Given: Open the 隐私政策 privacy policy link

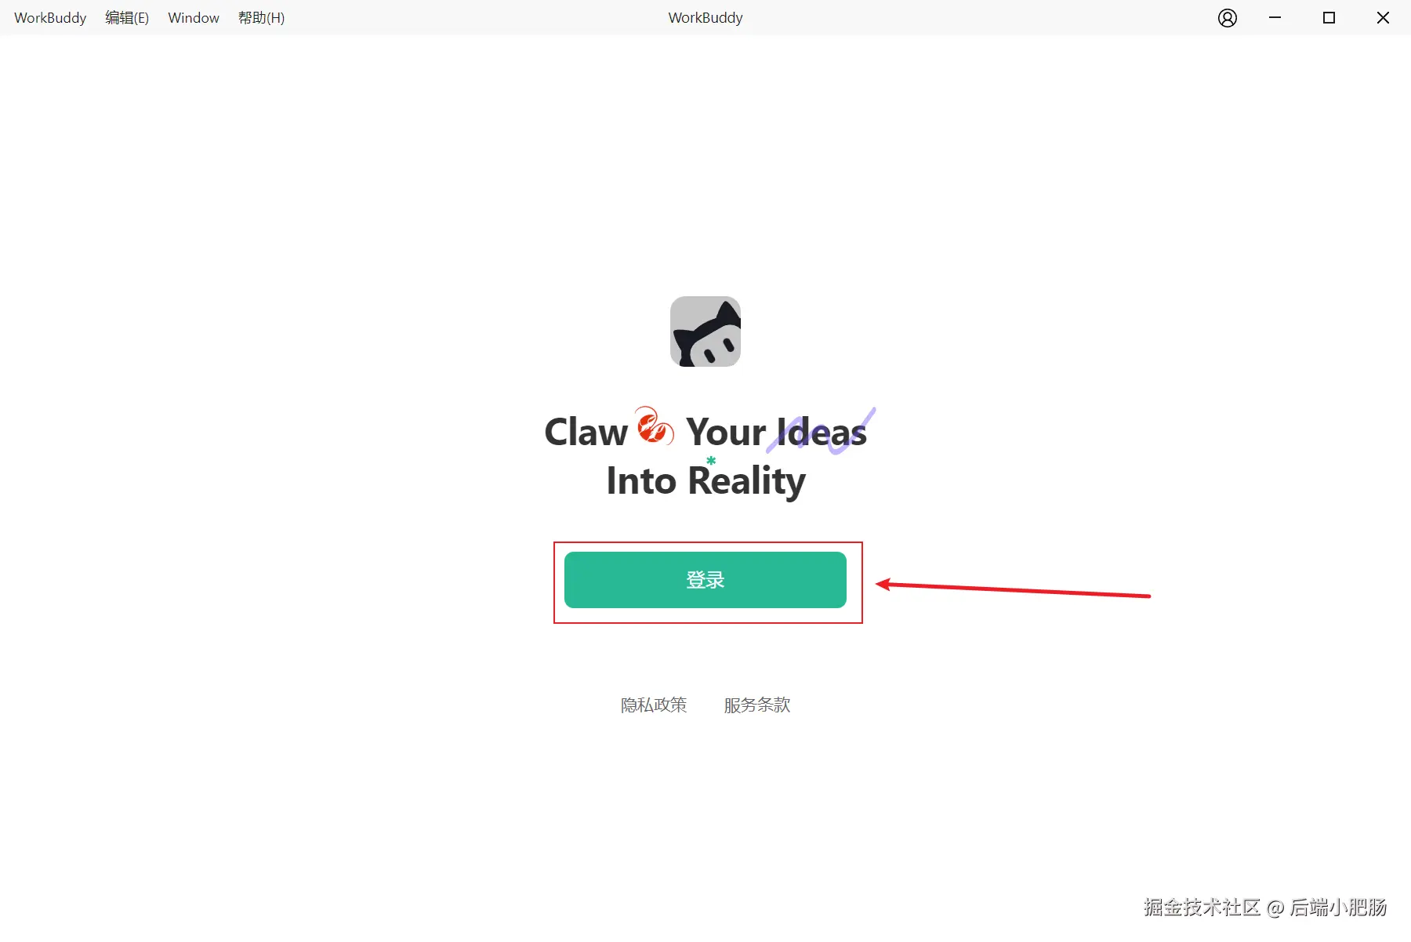Looking at the screenshot, I should [654, 705].
